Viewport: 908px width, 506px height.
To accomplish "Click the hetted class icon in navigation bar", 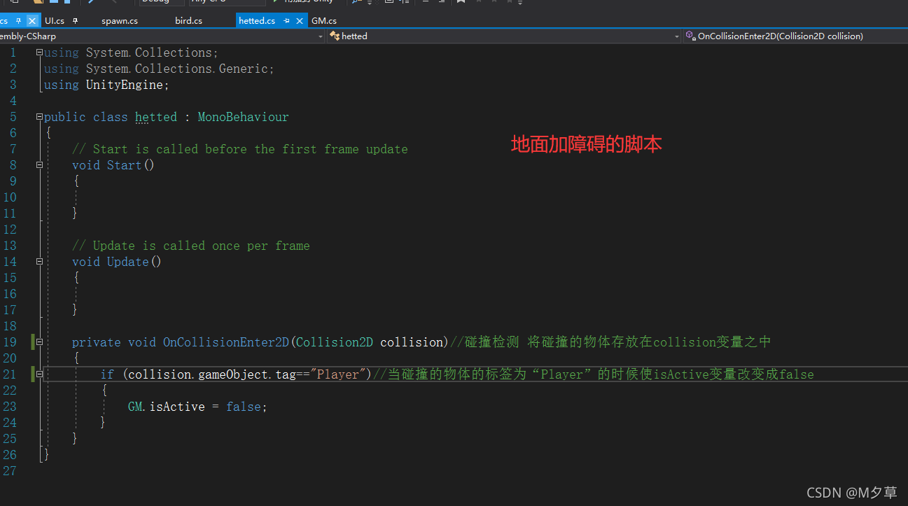I will coord(335,36).
